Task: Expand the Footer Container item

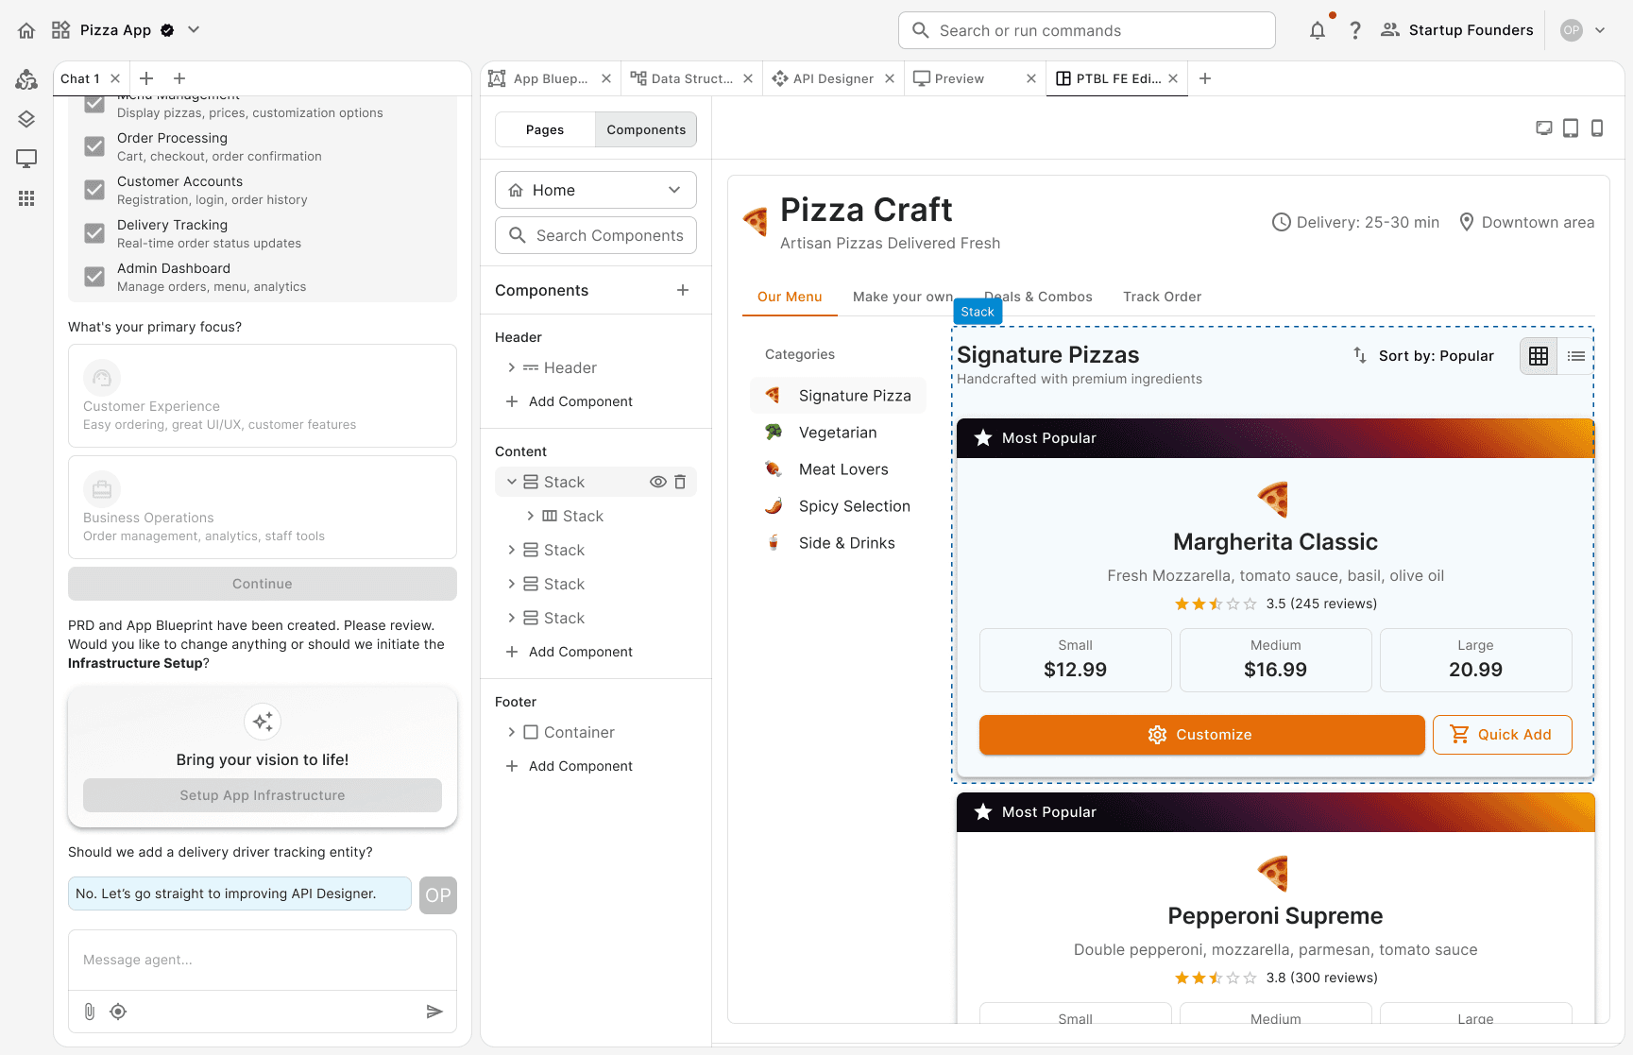Action: click(511, 732)
